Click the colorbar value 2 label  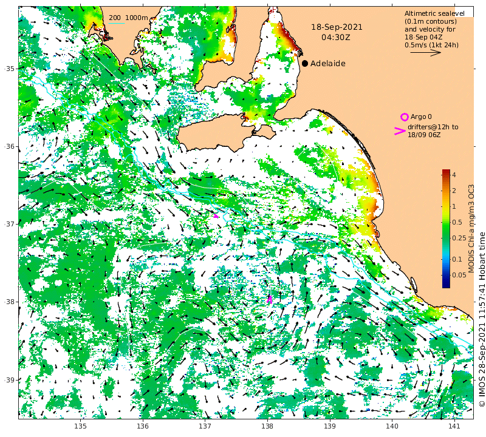(454, 191)
